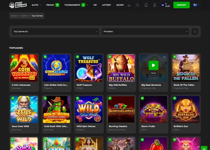Open the header search icon

[137, 5]
